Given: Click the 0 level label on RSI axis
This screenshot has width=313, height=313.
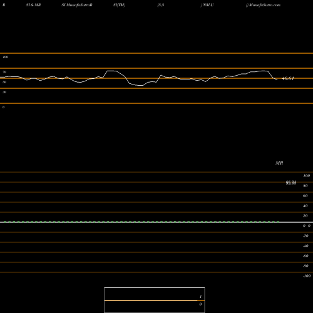Looking at the screenshot, I should 3,107.
